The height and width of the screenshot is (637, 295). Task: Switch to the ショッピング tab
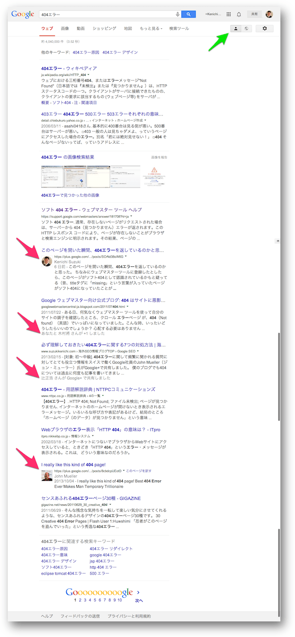click(x=104, y=29)
